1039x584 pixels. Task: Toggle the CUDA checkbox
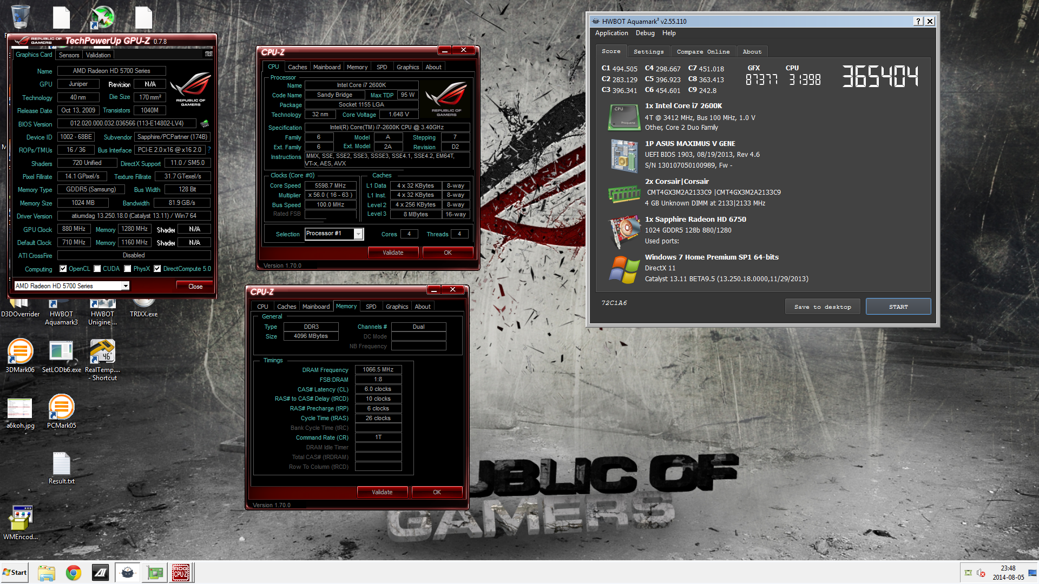97,269
